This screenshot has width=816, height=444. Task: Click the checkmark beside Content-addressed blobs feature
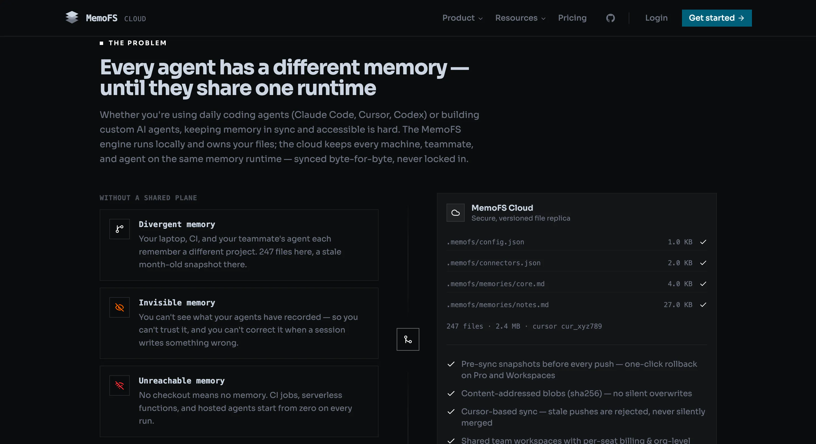coord(451,394)
